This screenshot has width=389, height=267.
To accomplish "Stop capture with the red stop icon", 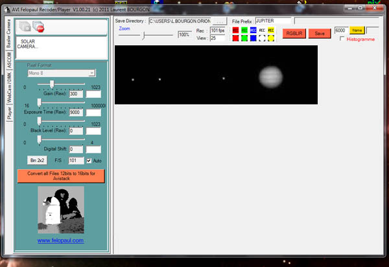I will pos(38,27).
